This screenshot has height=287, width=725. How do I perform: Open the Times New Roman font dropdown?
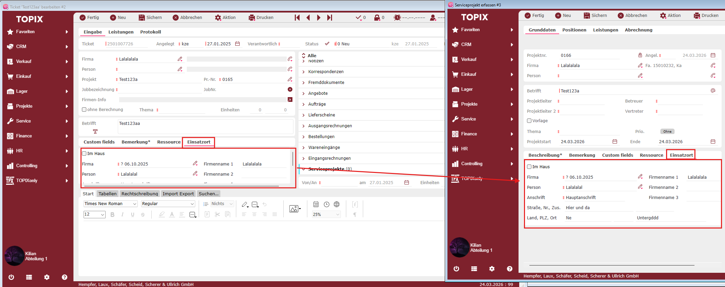point(110,204)
